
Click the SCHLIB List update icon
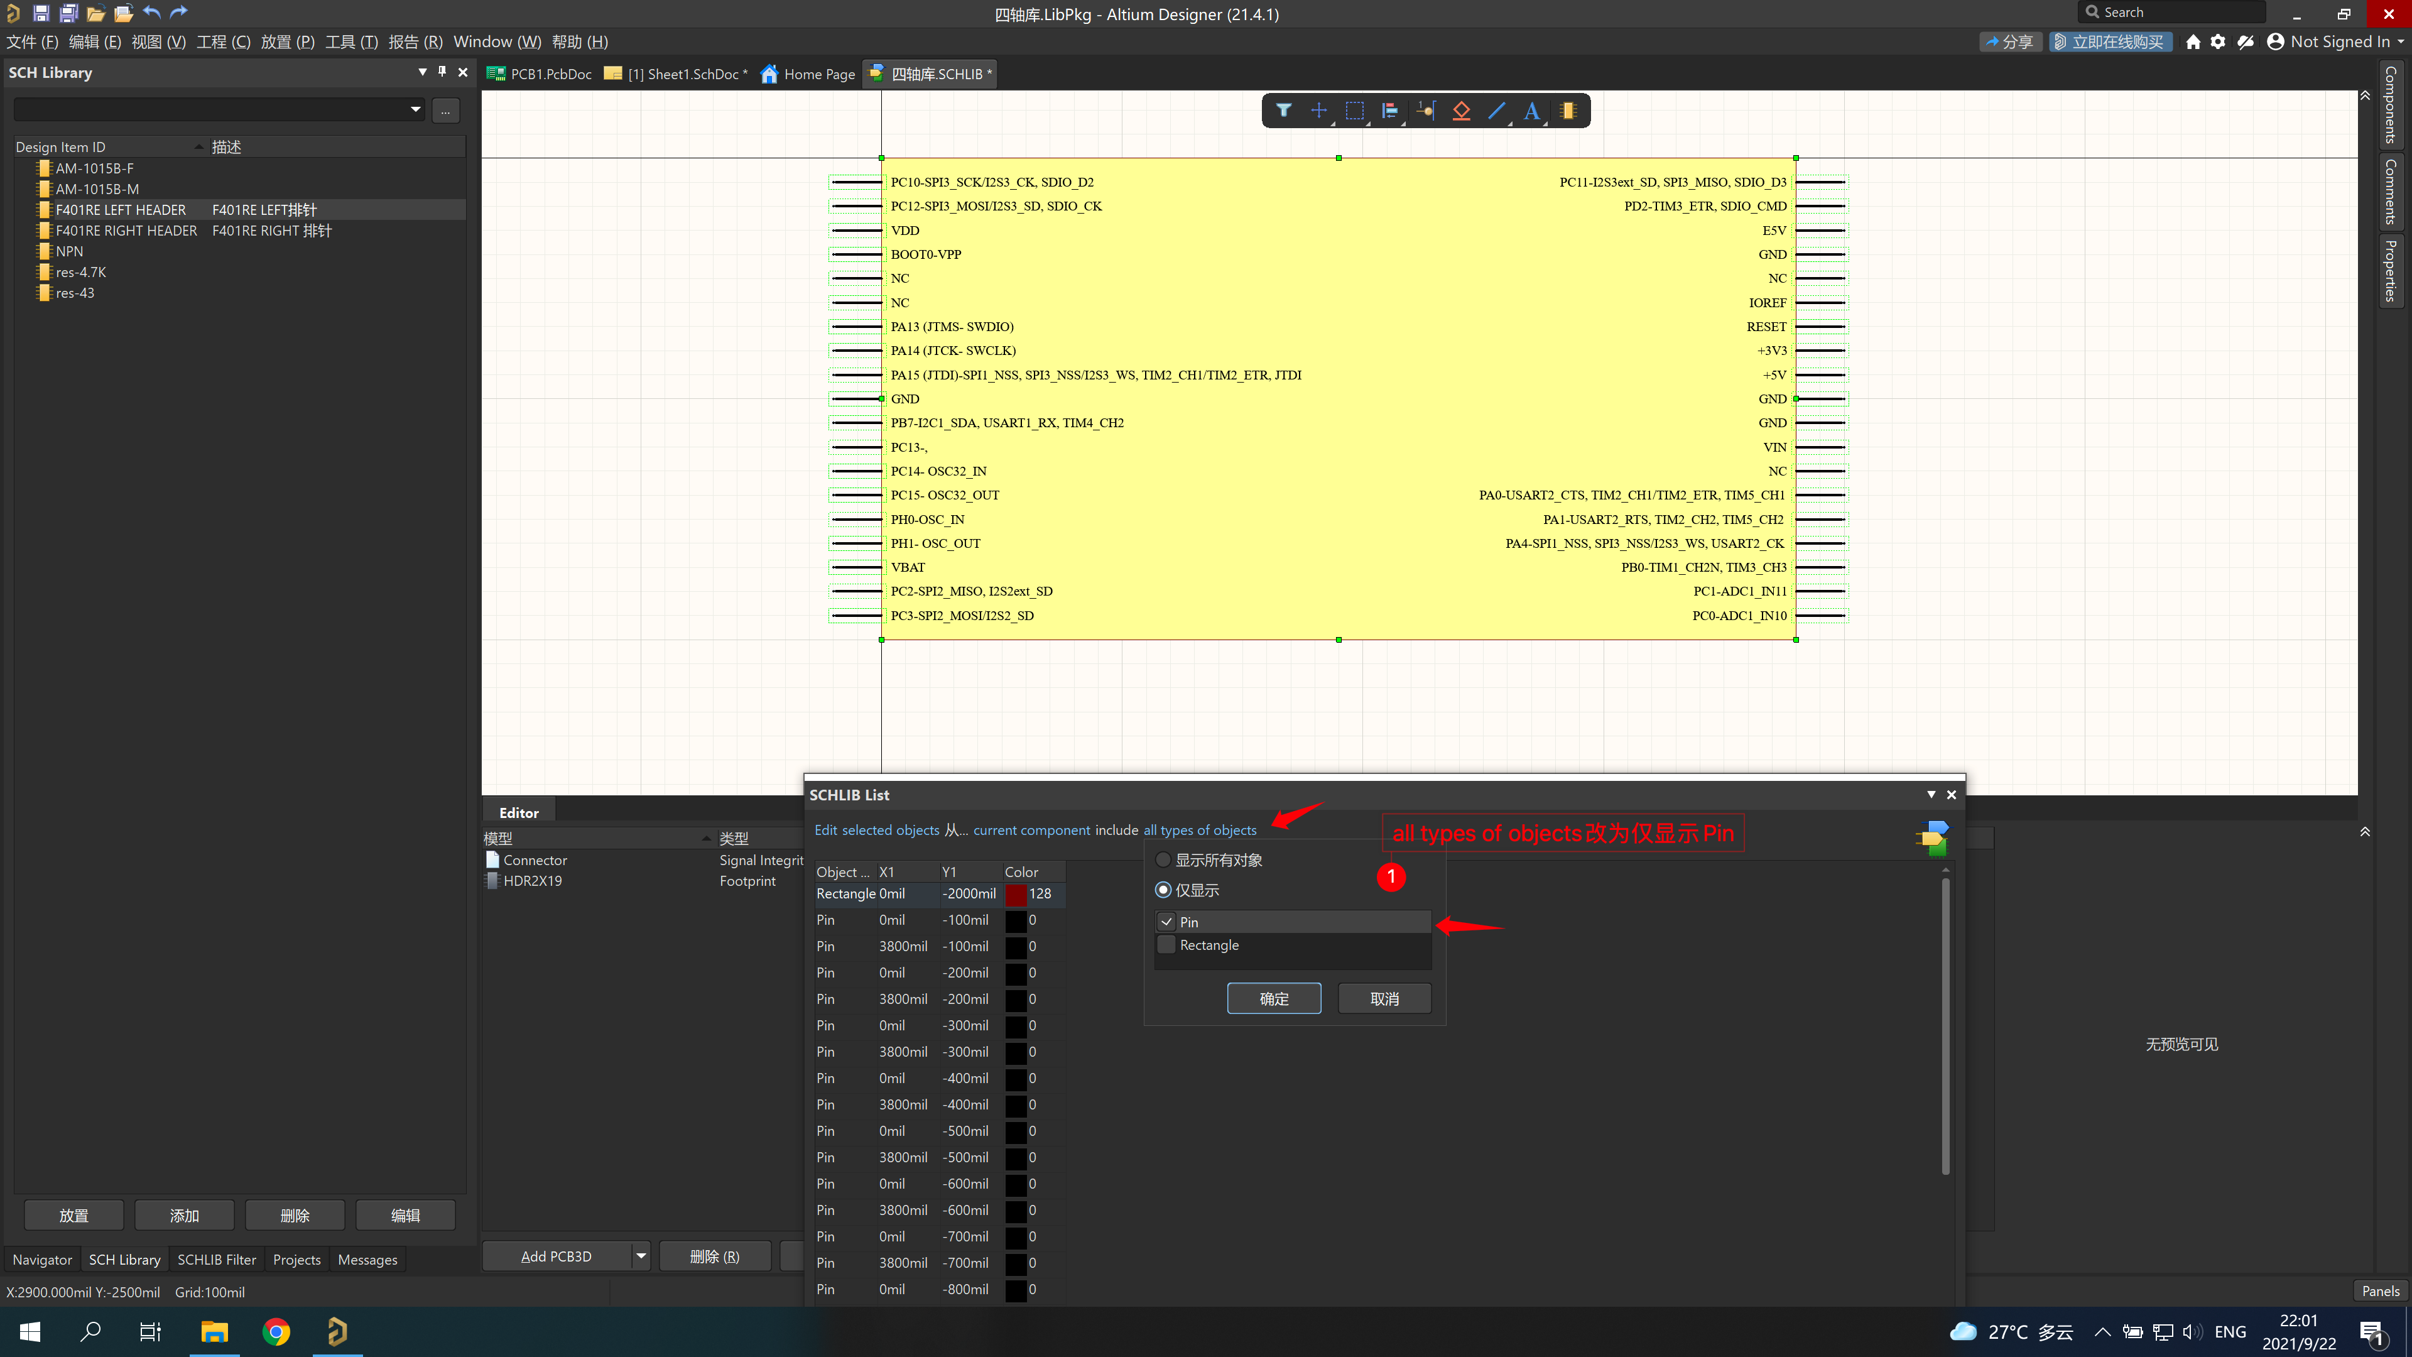coord(1931,837)
